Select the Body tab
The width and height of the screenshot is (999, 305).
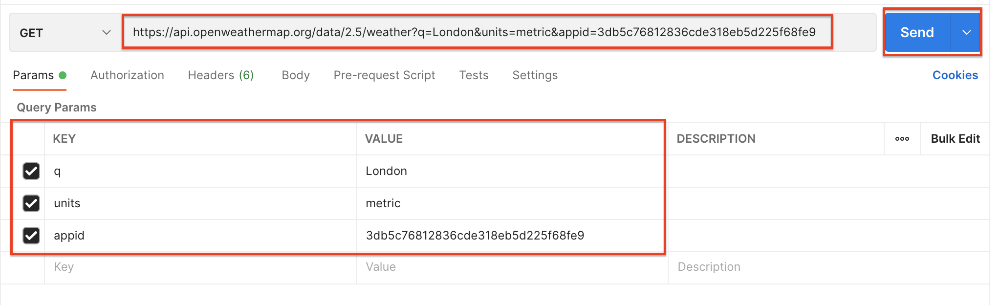(296, 75)
